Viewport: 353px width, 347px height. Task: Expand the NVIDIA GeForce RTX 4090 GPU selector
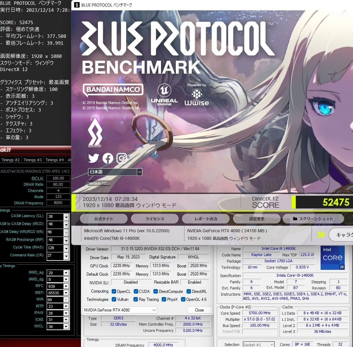tap(120, 310)
